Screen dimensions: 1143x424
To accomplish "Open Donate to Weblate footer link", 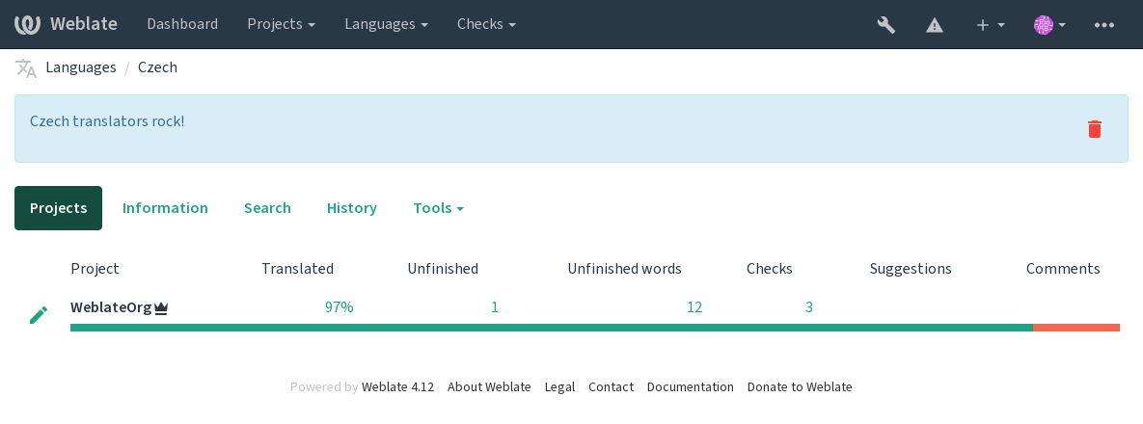I will pyautogui.click(x=800, y=386).
